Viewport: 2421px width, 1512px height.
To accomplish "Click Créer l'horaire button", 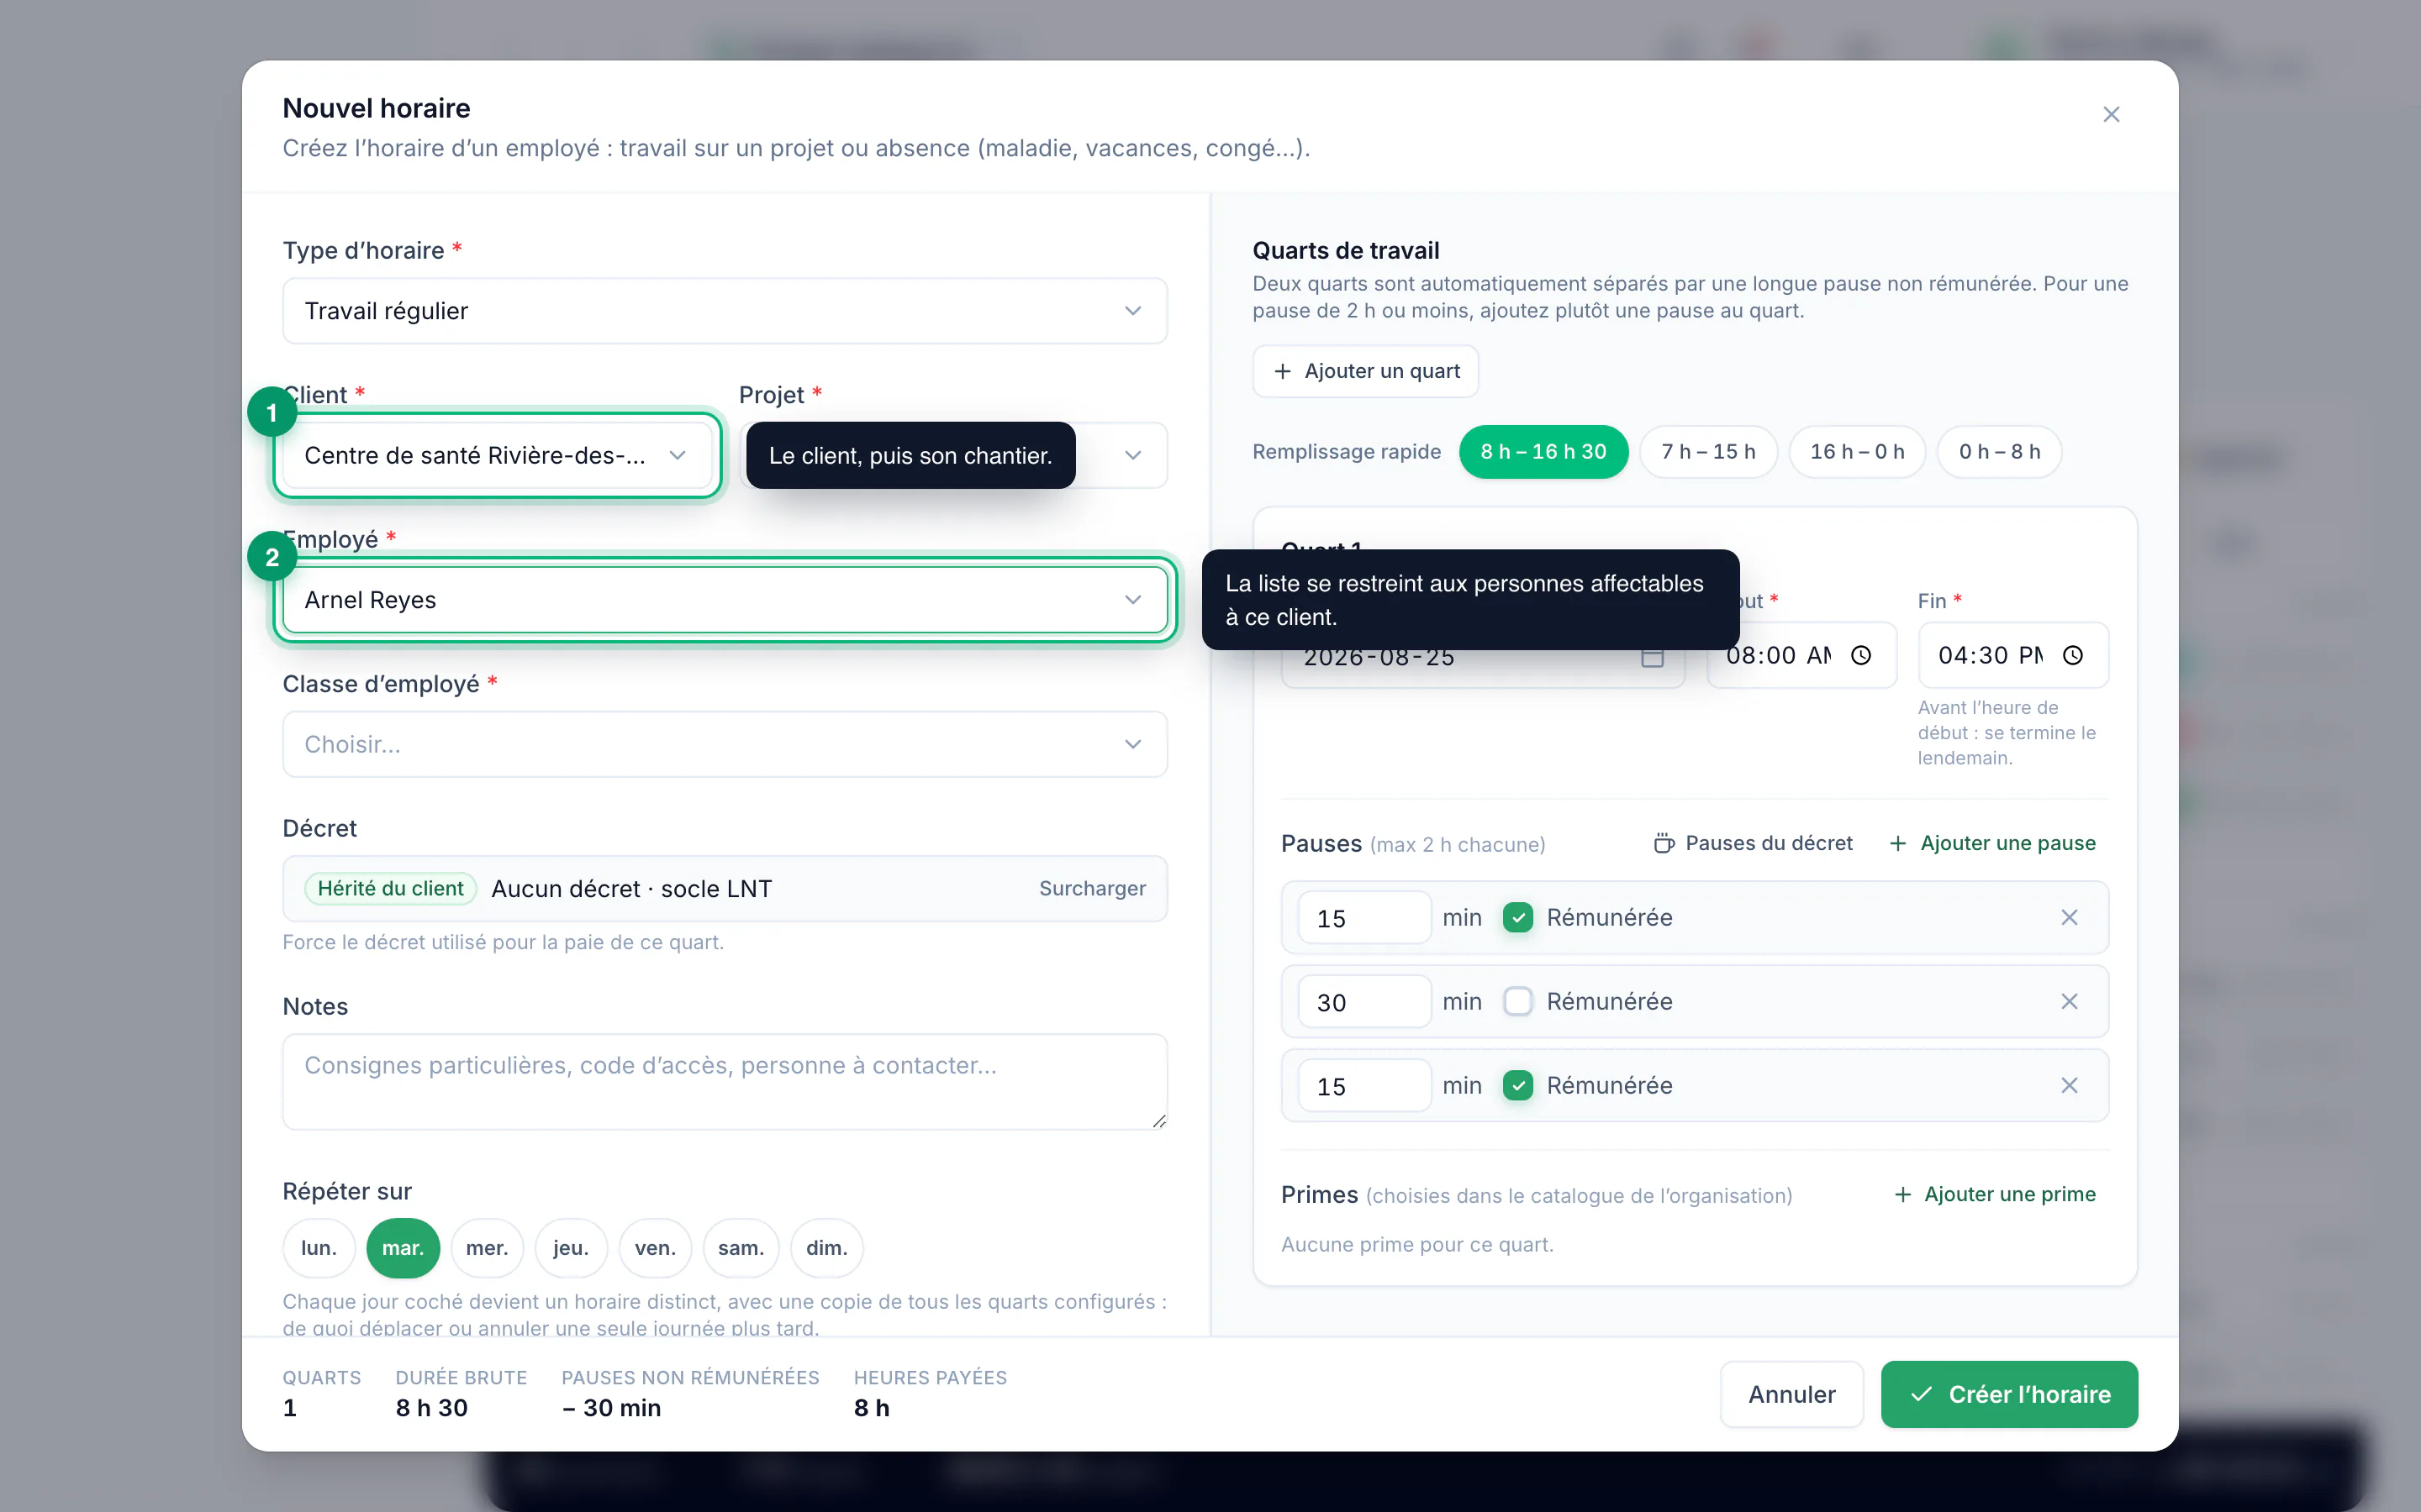I will (2009, 1394).
